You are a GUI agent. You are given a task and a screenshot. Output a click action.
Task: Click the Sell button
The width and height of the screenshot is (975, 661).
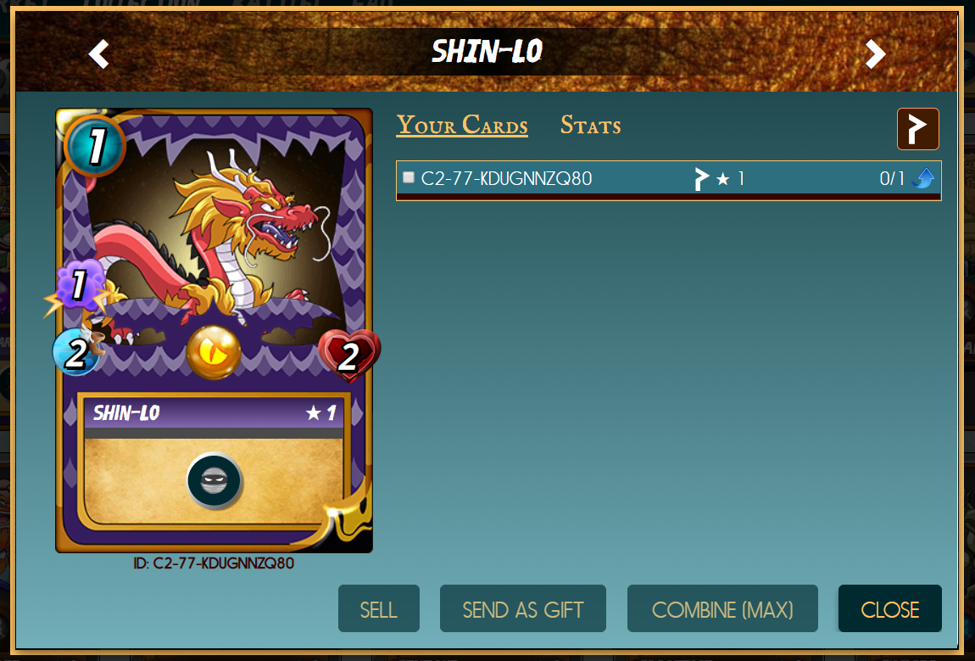click(x=379, y=608)
